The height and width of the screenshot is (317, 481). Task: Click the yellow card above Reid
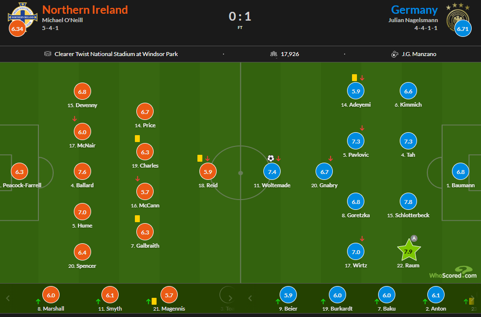pos(200,158)
